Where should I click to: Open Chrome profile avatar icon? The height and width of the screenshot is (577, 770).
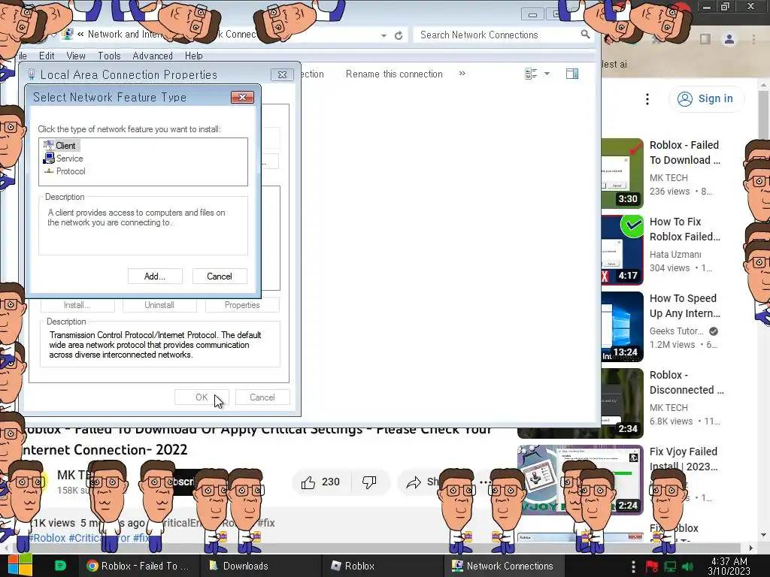click(729, 39)
